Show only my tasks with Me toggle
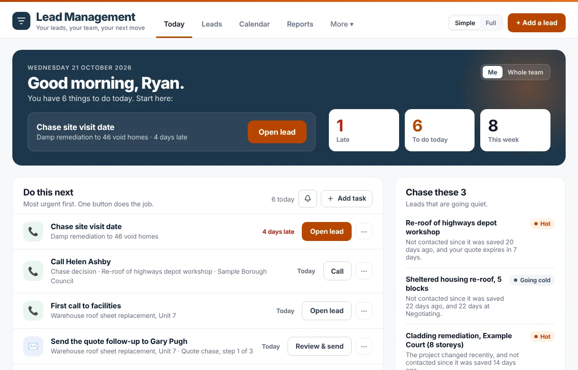The height and width of the screenshot is (370, 578). (x=493, y=72)
